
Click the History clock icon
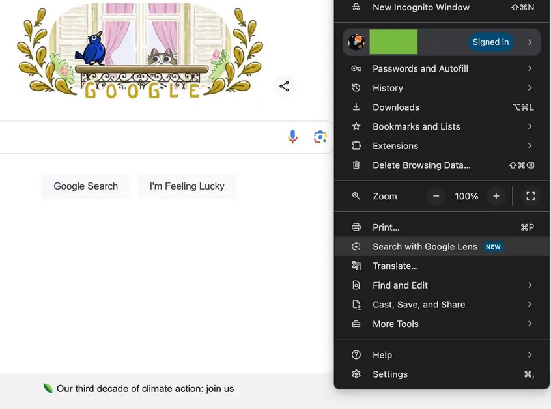click(x=356, y=88)
